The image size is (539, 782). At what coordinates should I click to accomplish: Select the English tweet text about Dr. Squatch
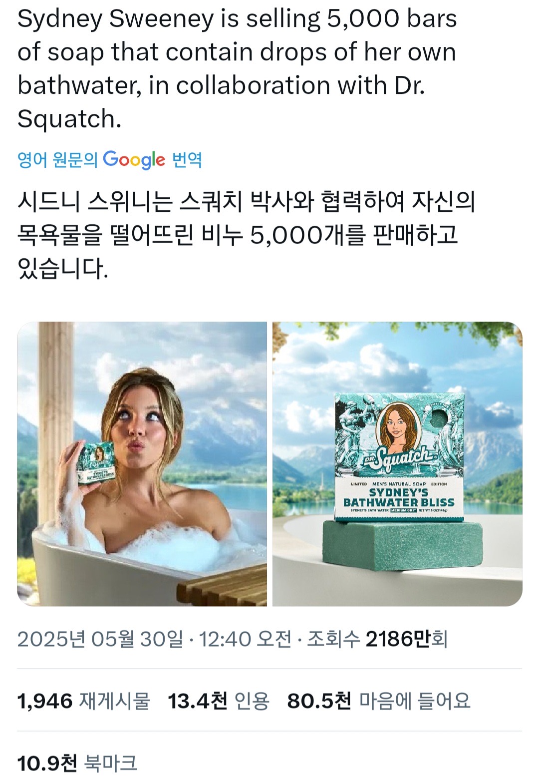click(237, 68)
